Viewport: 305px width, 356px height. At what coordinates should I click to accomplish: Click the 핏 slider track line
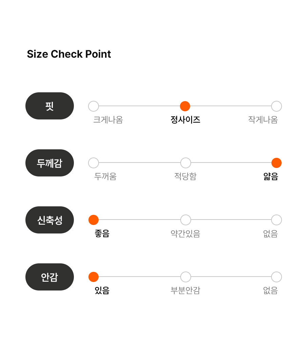tap(185, 106)
